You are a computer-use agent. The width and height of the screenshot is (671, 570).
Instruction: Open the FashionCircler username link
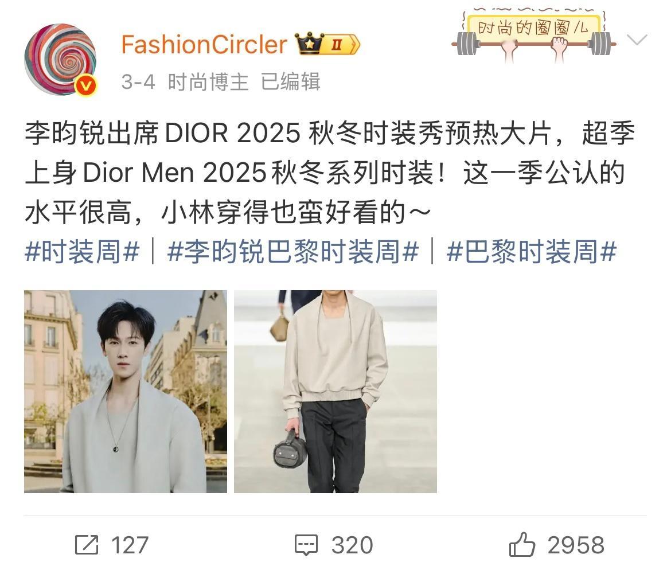coord(204,45)
